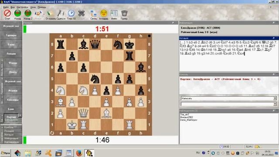The height and width of the screenshot is (157, 279).
Task: Close the Партия tab with its x
Action: click(20, 116)
